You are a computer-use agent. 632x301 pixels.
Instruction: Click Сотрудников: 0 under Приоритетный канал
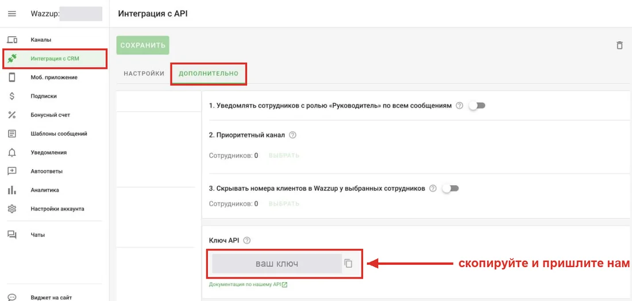[233, 155]
